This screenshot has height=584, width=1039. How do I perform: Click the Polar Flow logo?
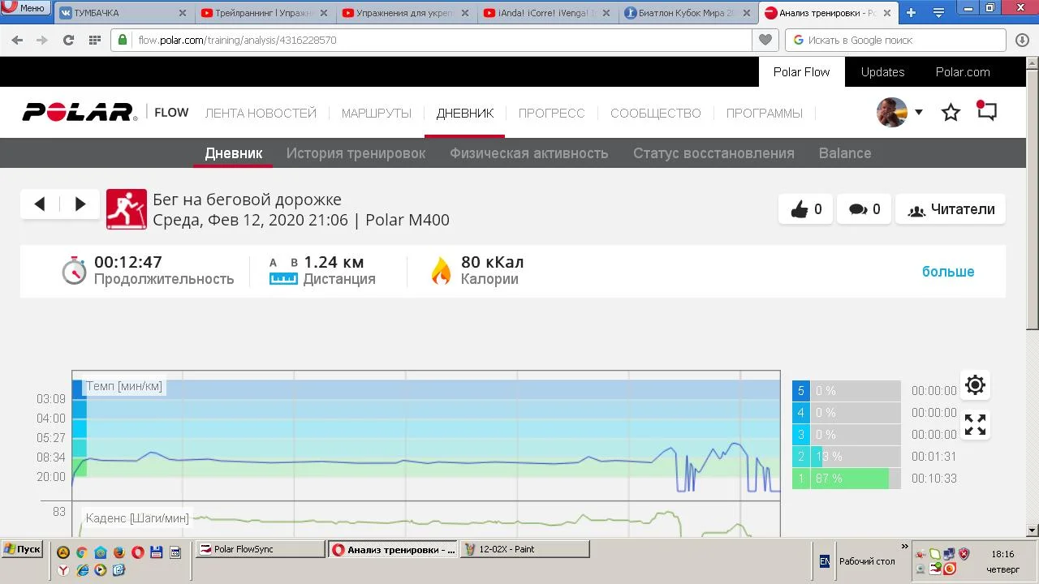pyautogui.click(x=106, y=113)
